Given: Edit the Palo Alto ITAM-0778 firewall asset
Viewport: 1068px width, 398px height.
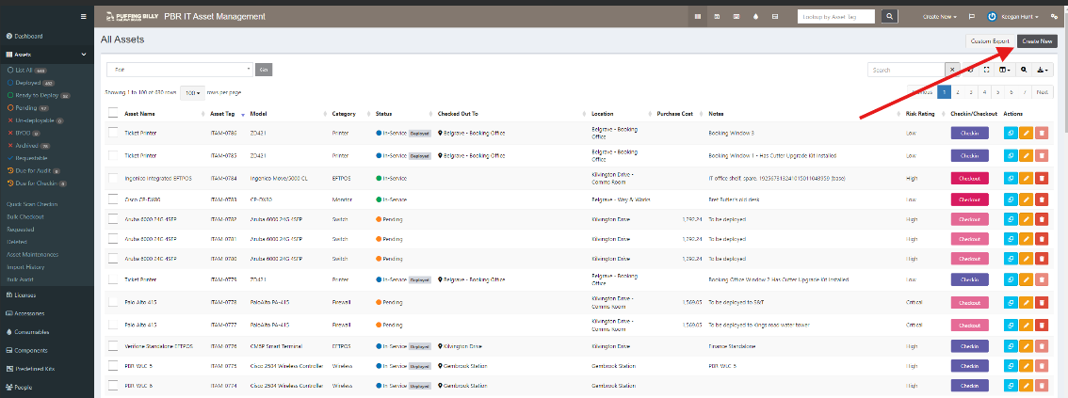Looking at the screenshot, I should click(x=1026, y=302).
